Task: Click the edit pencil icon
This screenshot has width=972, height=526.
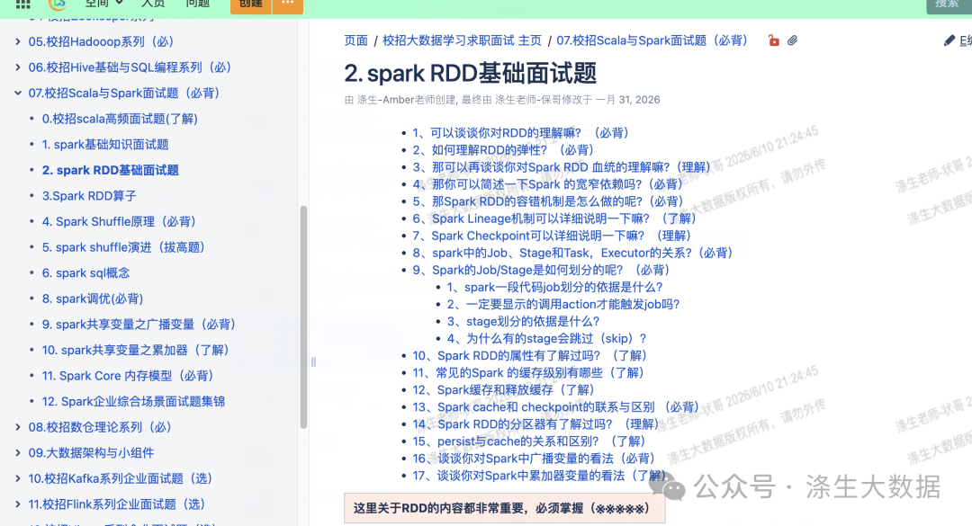Action: click(x=949, y=40)
